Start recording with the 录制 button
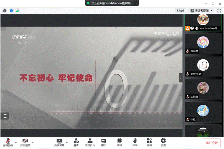The image size is (224, 149). point(119,142)
